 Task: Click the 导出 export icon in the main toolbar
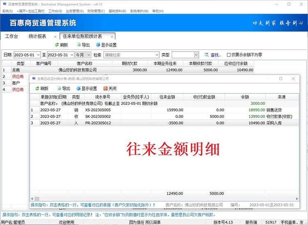[78, 45]
